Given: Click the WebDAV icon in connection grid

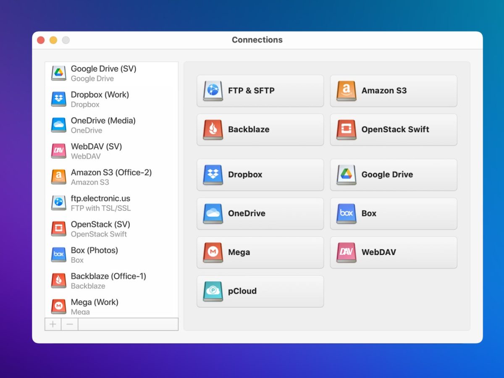Looking at the screenshot, I should coord(346,252).
